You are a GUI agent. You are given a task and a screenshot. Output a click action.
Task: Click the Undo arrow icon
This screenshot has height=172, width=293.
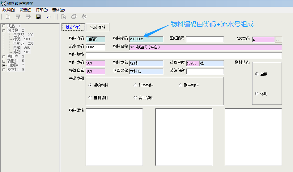pos(49,17)
